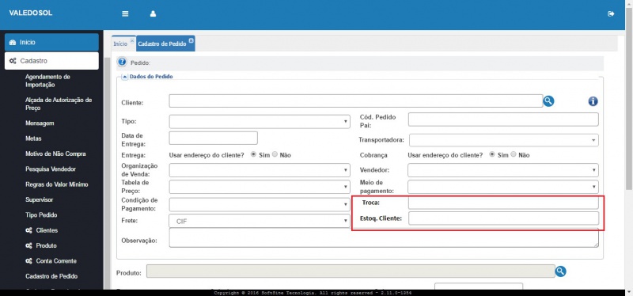Screen dimensions: 633x296
Task: Open Cadastro menu in sidebar
Action: (51, 61)
